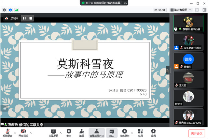Open Manage Members (管理成员) list
This screenshot has height=139, width=208.
click(97, 132)
